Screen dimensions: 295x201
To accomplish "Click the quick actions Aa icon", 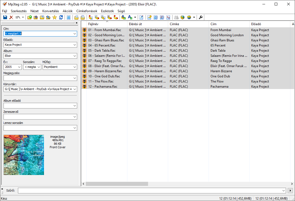I will [130, 17].
